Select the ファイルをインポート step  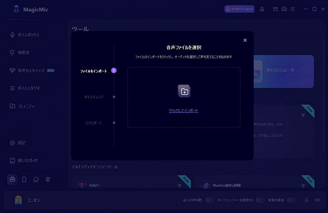pos(94,71)
